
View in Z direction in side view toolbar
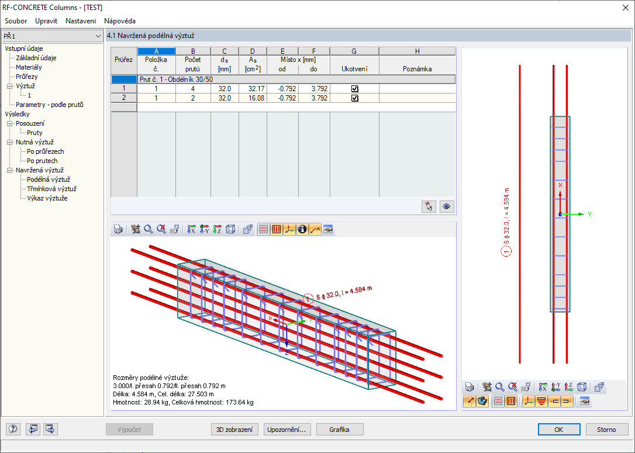click(569, 387)
